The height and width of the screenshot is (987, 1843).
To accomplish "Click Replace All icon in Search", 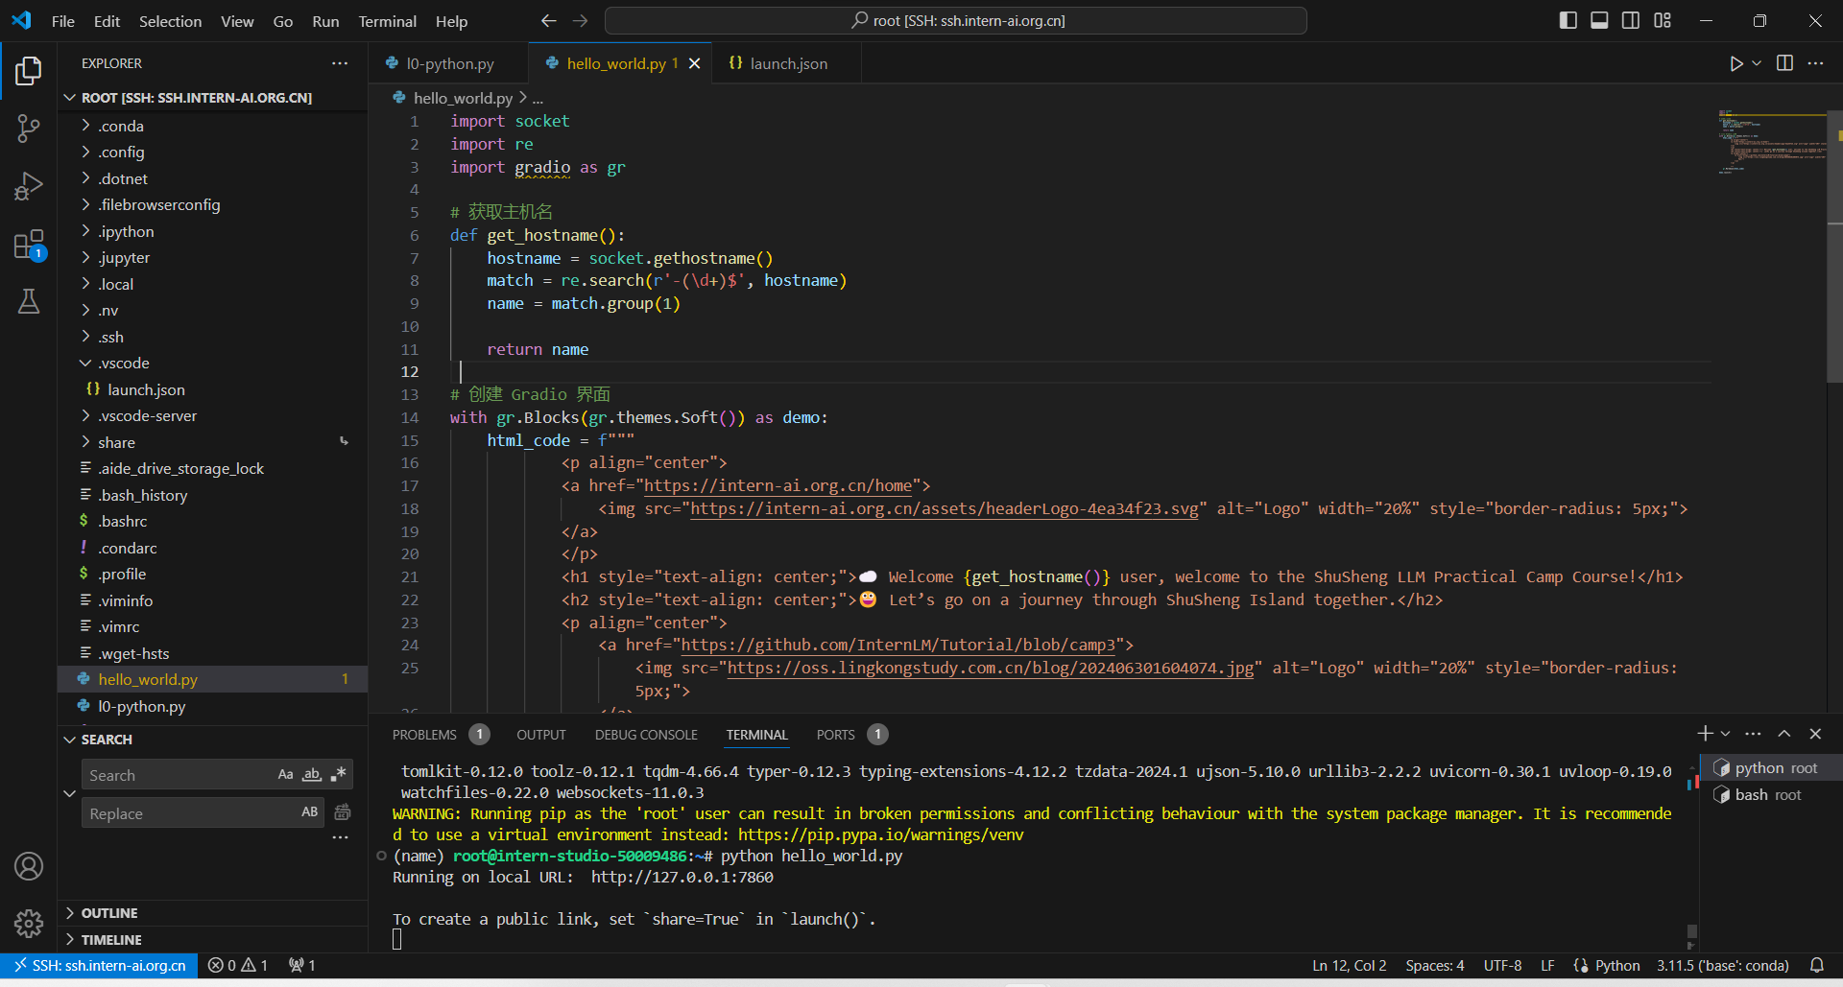I will (343, 812).
